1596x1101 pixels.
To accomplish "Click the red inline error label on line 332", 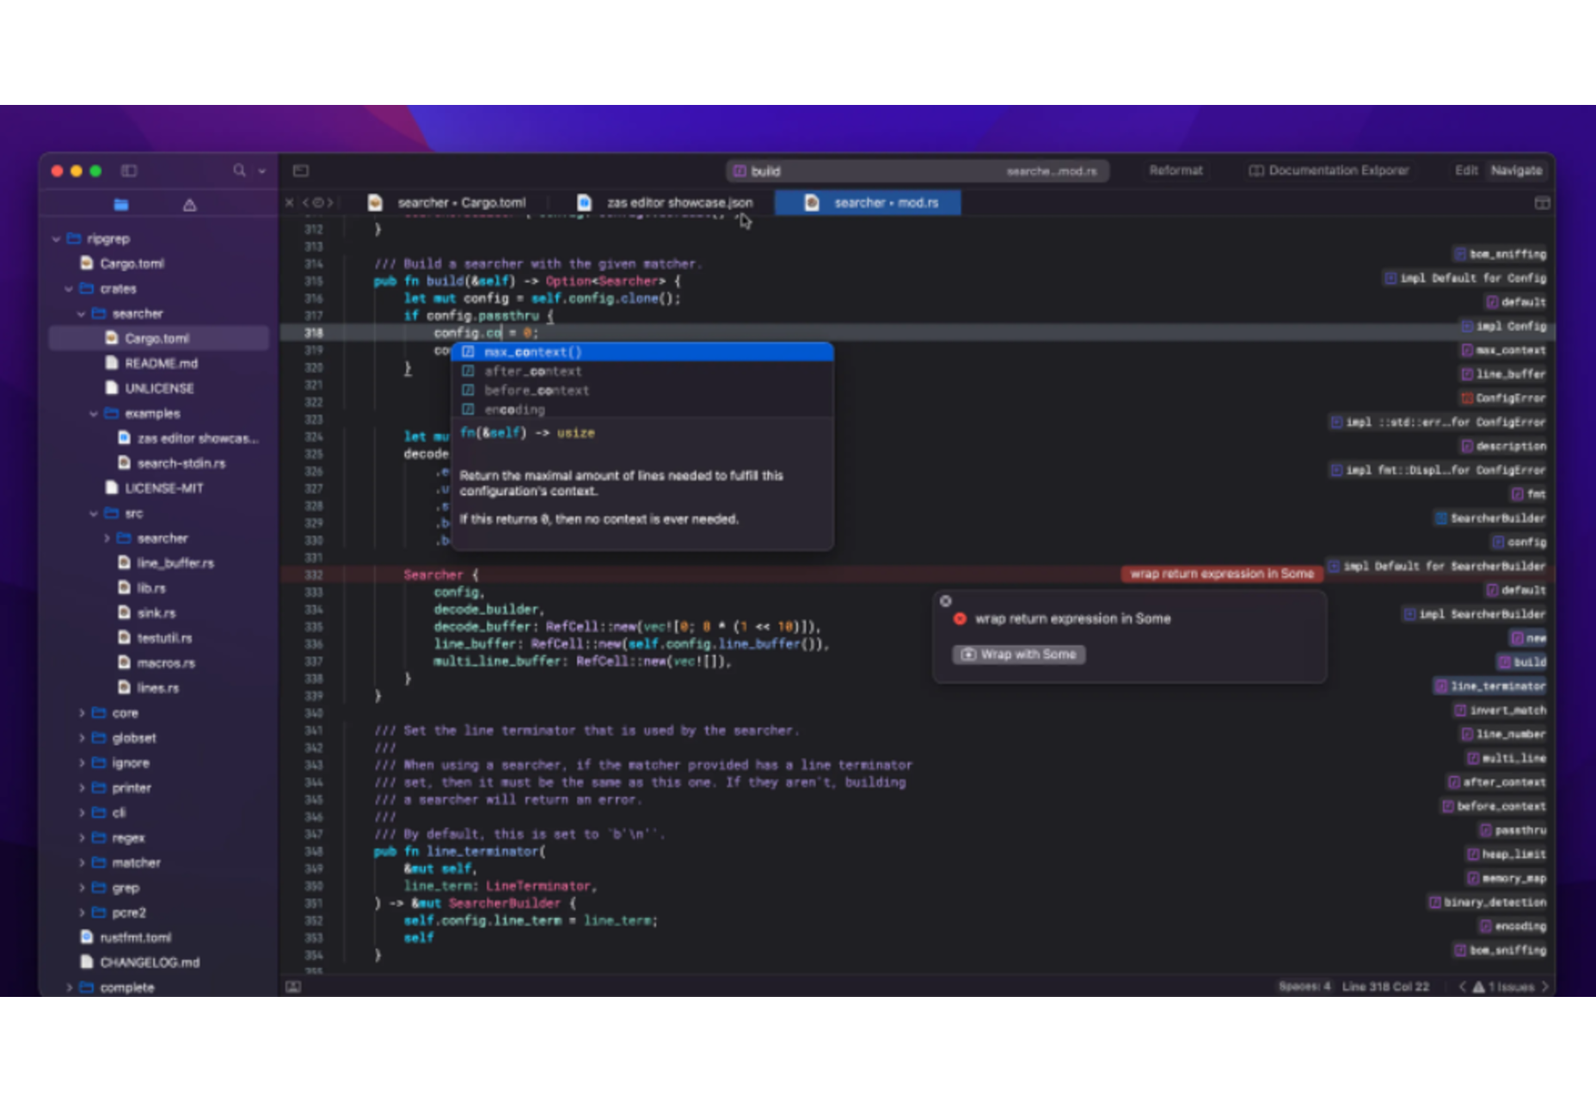I will [1222, 574].
